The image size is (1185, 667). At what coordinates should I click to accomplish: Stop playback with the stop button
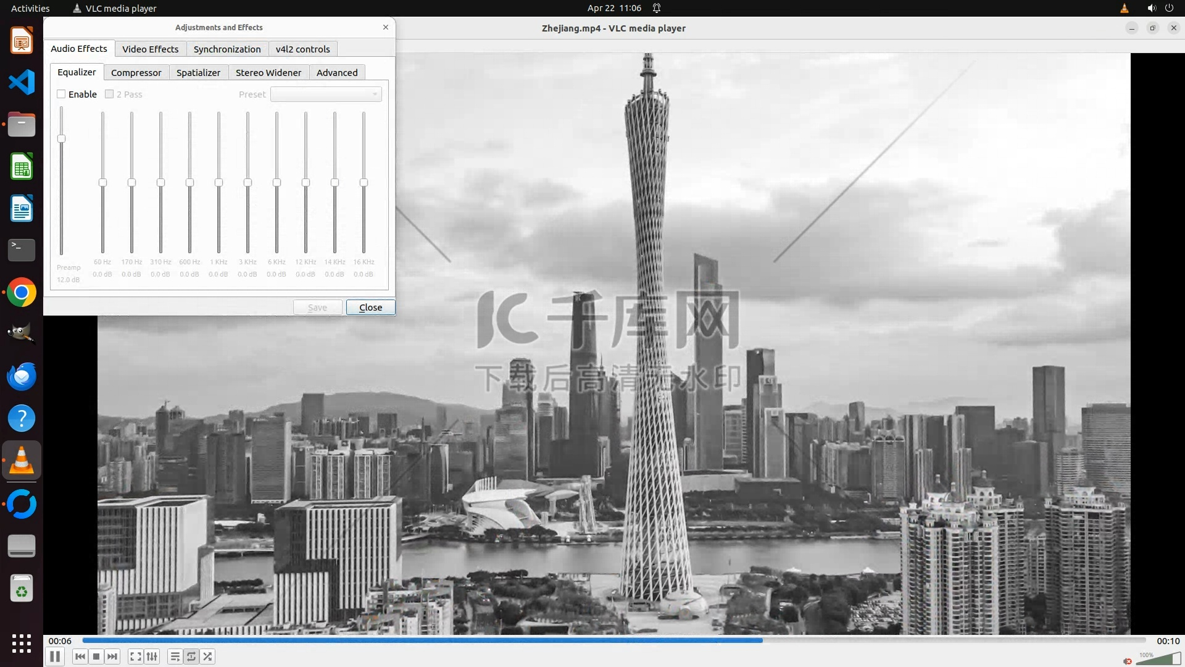point(96,657)
